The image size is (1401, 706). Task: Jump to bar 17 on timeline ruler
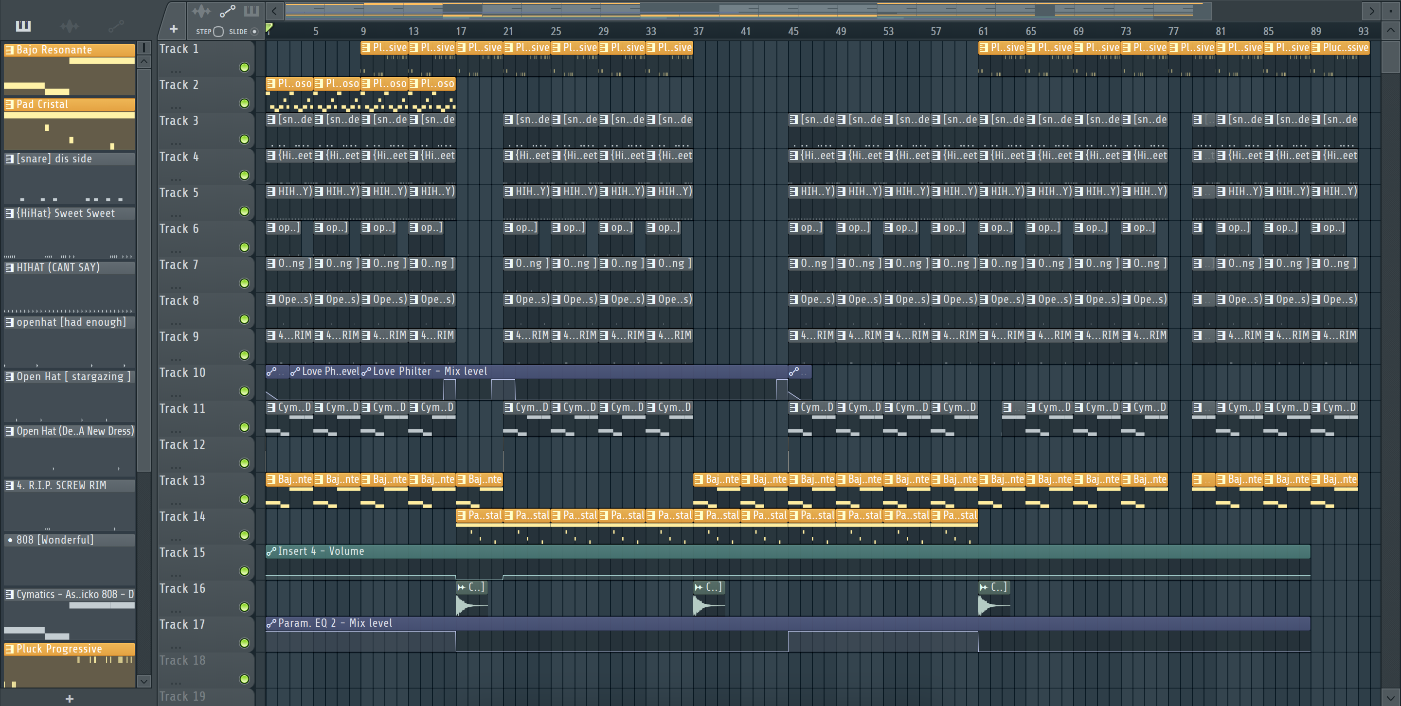[x=461, y=32]
